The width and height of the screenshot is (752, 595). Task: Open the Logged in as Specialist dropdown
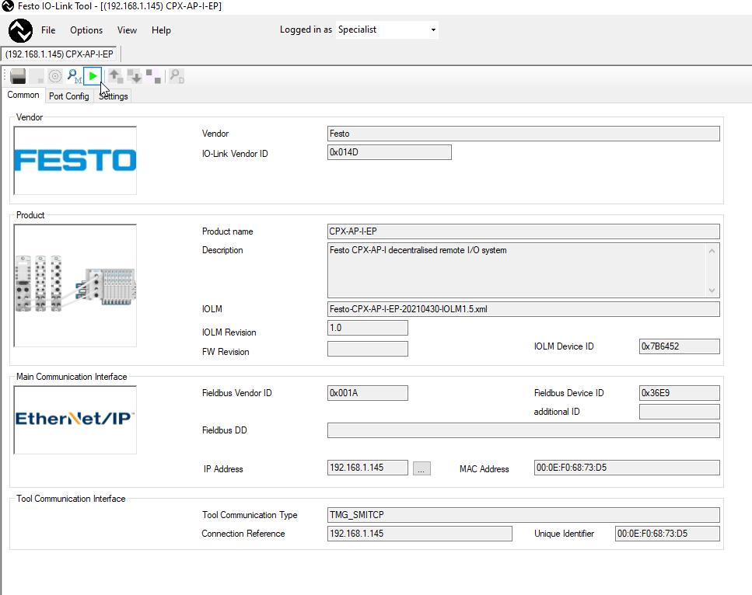[x=386, y=30]
